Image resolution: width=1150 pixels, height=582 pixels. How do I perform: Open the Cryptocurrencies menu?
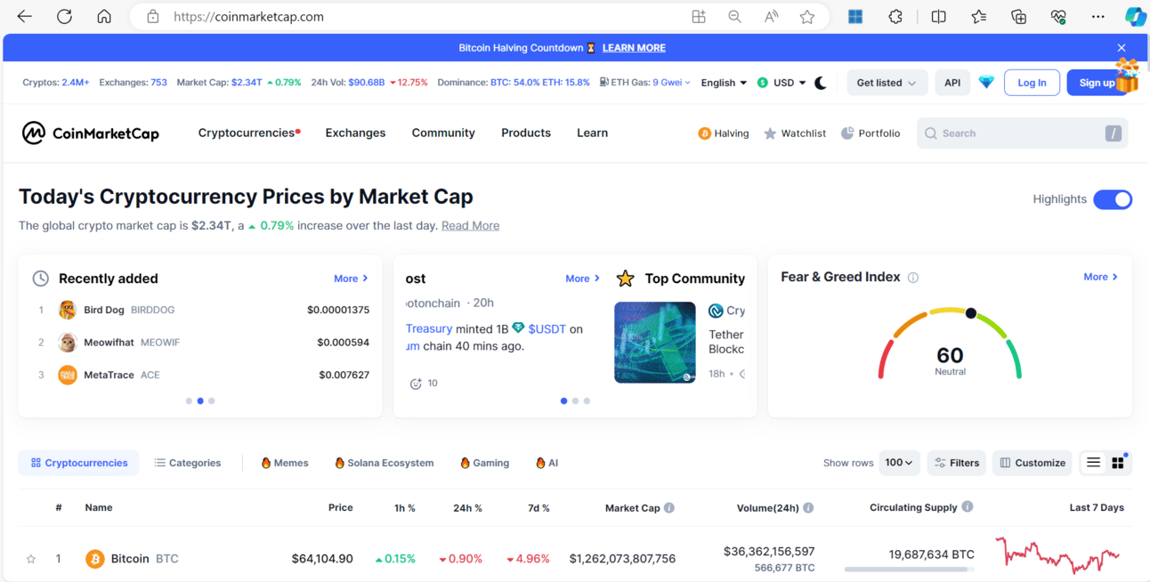[x=248, y=133]
